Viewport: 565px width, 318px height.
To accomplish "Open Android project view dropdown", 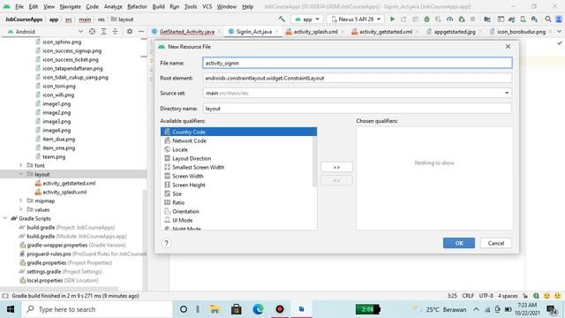I will coord(45,32).
